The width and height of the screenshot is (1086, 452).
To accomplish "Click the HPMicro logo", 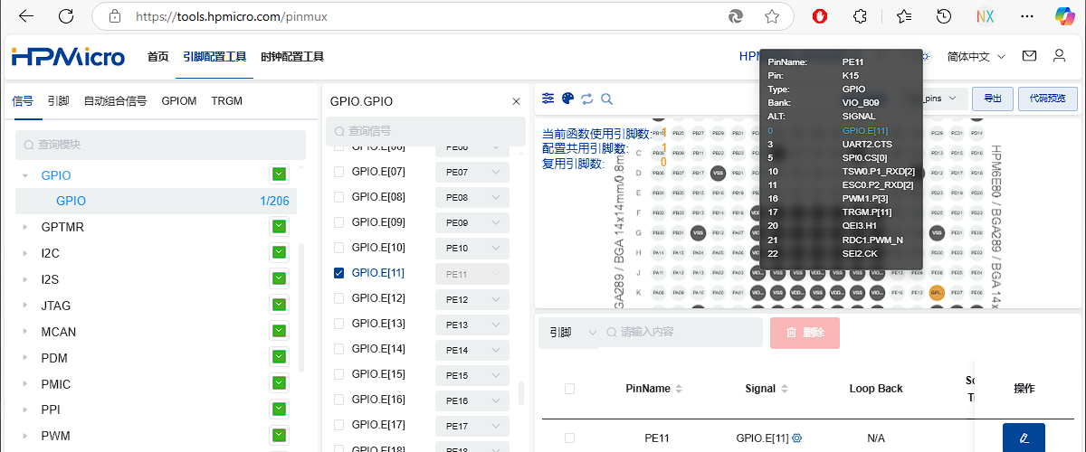I will [69, 57].
